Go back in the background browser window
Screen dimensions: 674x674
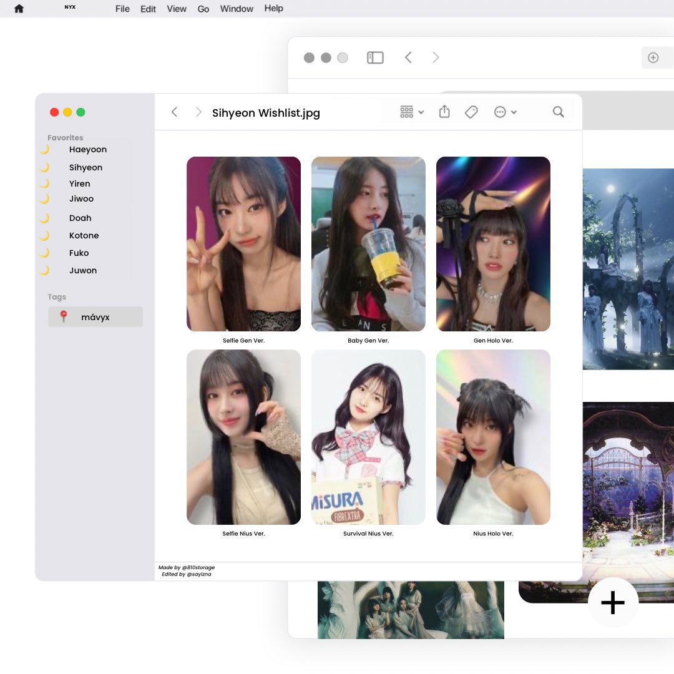click(408, 57)
